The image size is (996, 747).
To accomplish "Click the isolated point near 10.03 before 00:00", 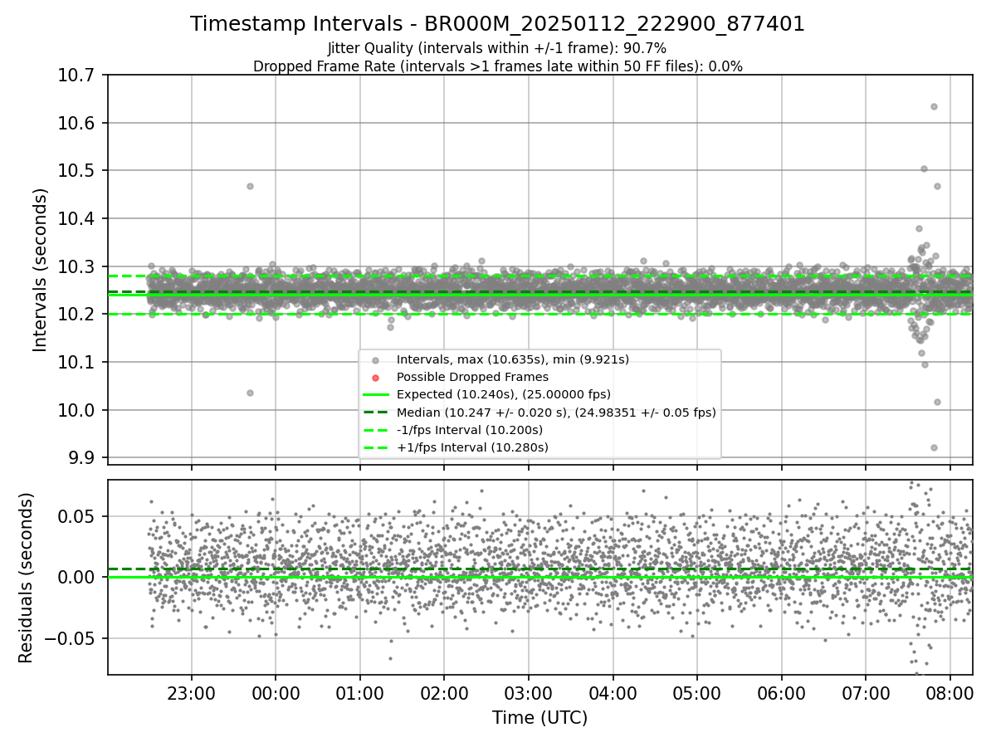I will click(250, 393).
